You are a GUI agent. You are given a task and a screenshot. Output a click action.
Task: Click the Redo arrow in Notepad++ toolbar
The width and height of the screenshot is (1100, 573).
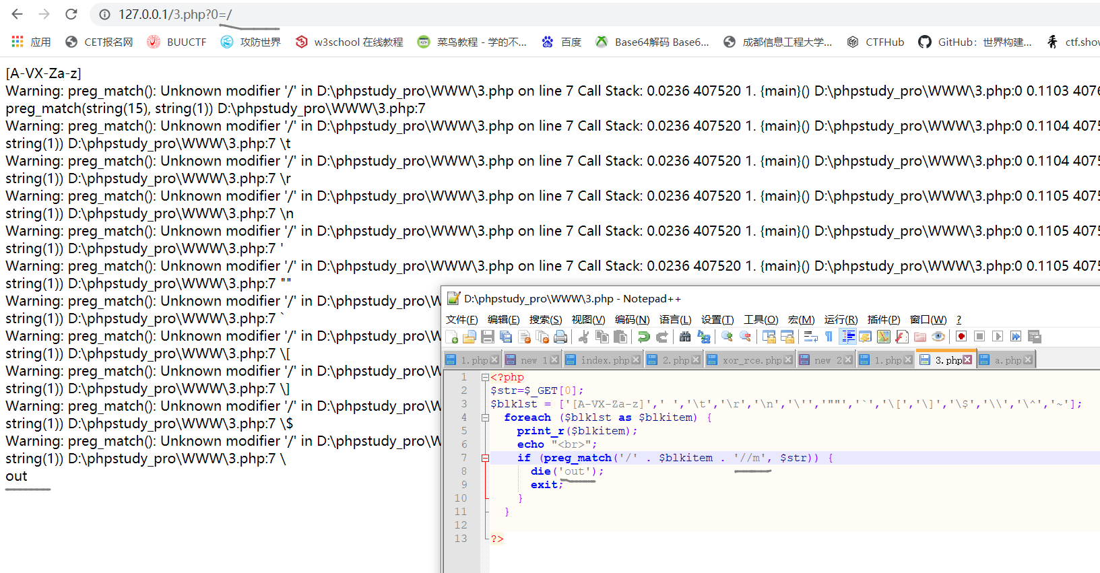pyautogui.click(x=662, y=337)
